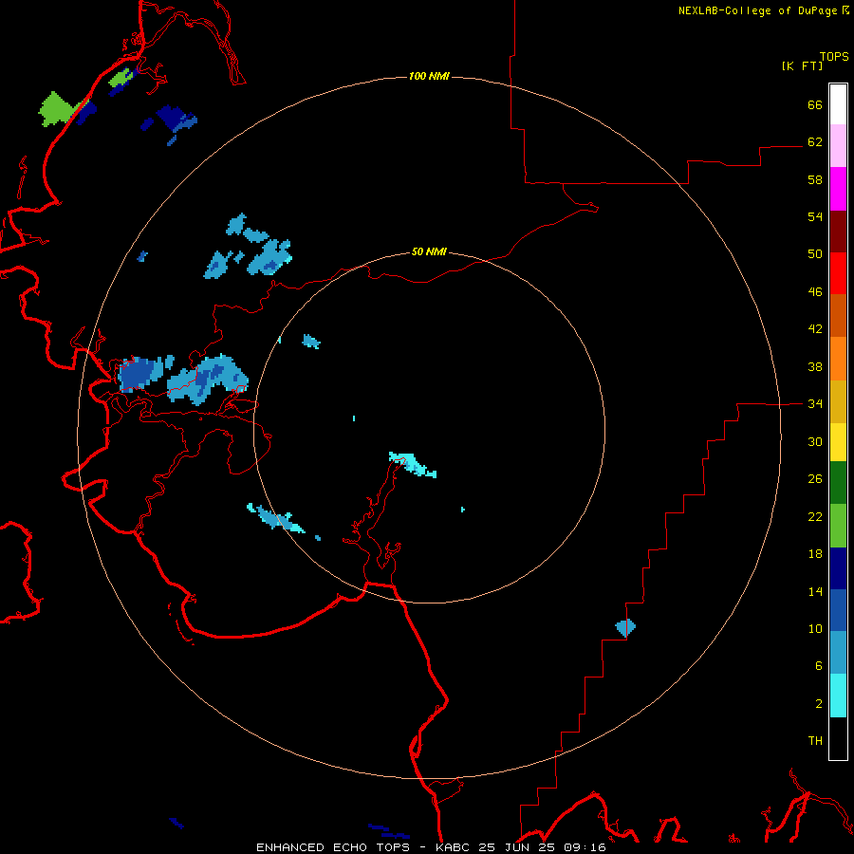Click the NEXLAB-College of DuPage credit text
Viewport: 854px width, 854px height.
[x=757, y=10]
